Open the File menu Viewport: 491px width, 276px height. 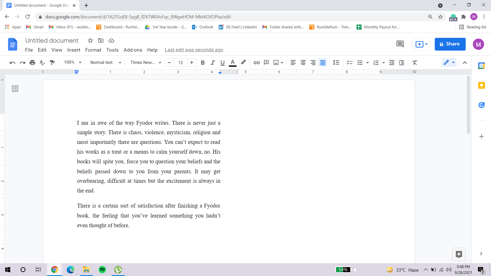pyautogui.click(x=29, y=50)
